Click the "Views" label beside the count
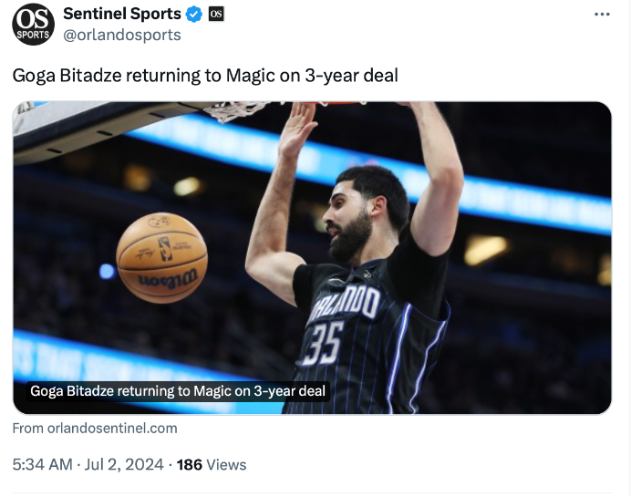The width and height of the screenshot is (631, 497). click(x=226, y=464)
